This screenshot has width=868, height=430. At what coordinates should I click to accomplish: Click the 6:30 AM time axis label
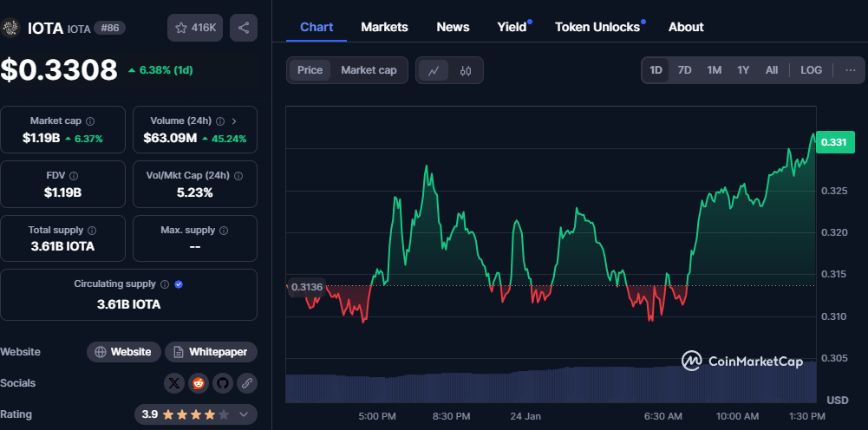[x=664, y=416]
